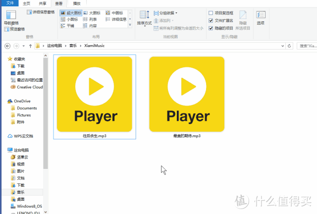Open 下载 under 收藏夹
The width and height of the screenshot is (317, 214).
[18, 66]
